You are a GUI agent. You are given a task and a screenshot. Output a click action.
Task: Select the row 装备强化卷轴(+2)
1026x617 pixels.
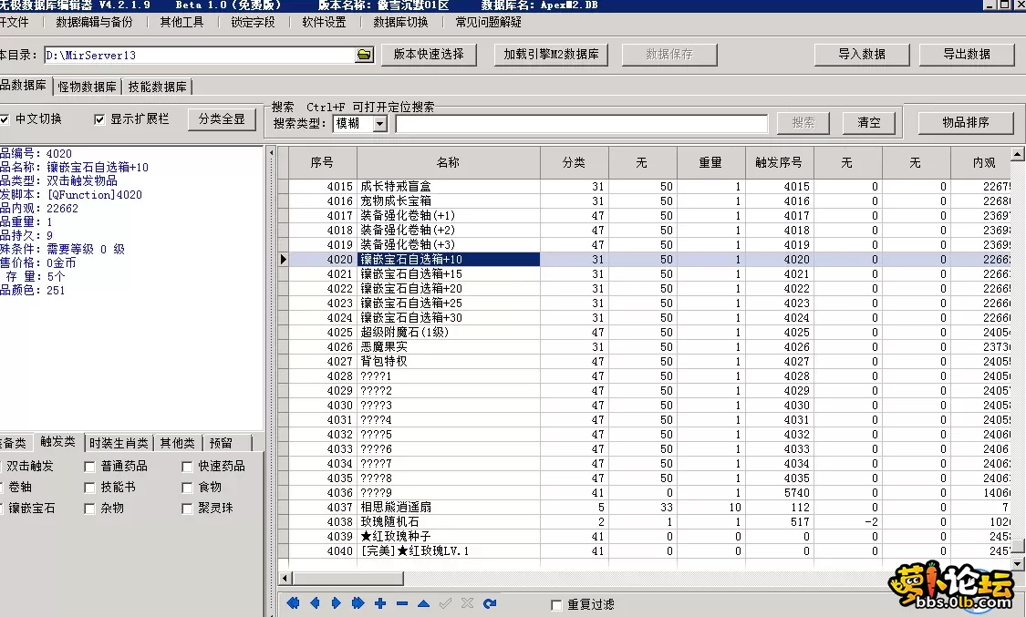tap(649, 230)
